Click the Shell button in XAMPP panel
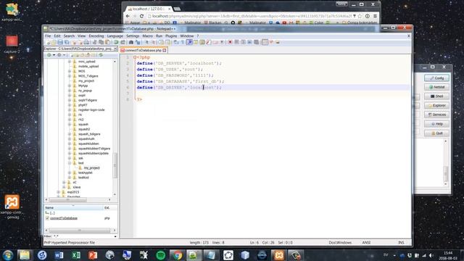Image resolution: width=464 pixels, height=261 pixels. pyautogui.click(x=436, y=96)
